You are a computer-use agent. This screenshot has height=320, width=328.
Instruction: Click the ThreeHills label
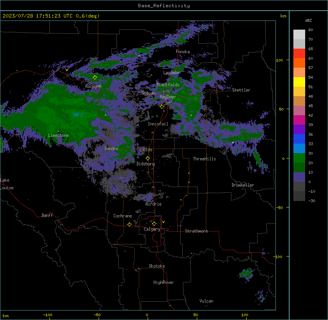click(204, 159)
